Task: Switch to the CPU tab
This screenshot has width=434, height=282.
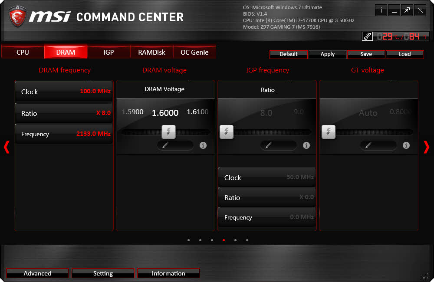Action: 23,52
